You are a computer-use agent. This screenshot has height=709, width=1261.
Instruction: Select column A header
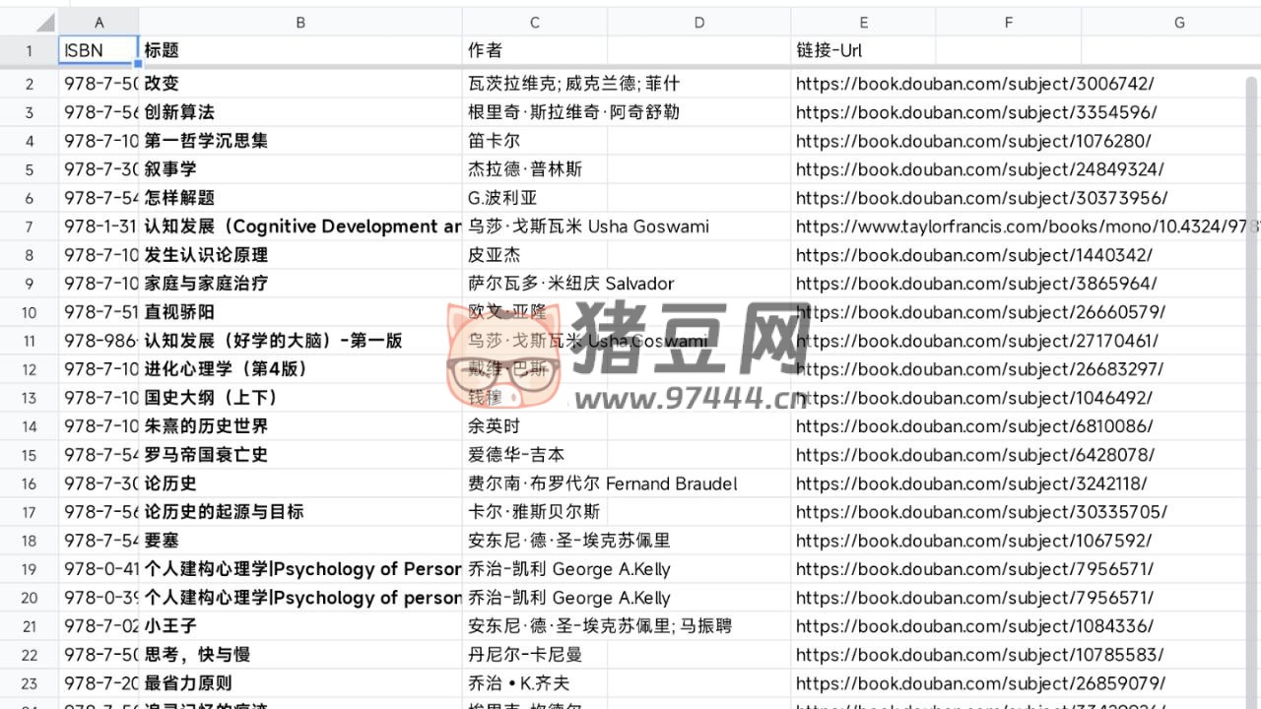[x=99, y=21]
